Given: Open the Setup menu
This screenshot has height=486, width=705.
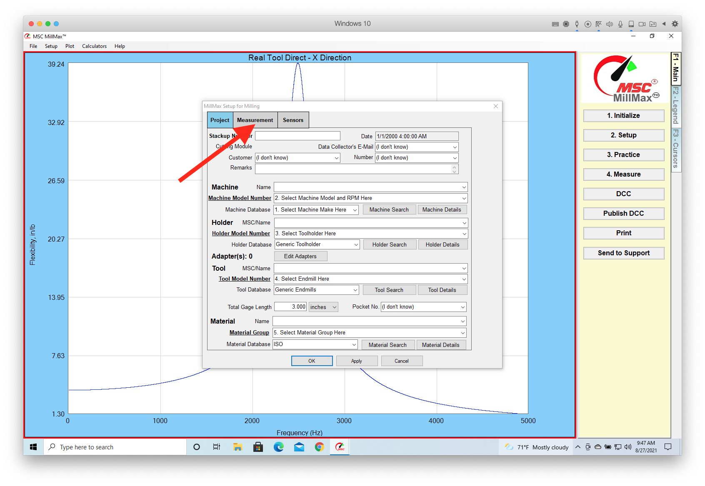Looking at the screenshot, I should pyautogui.click(x=51, y=46).
